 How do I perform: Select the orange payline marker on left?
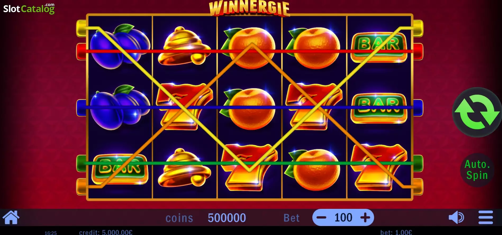pyautogui.click(x=81, y=187)
